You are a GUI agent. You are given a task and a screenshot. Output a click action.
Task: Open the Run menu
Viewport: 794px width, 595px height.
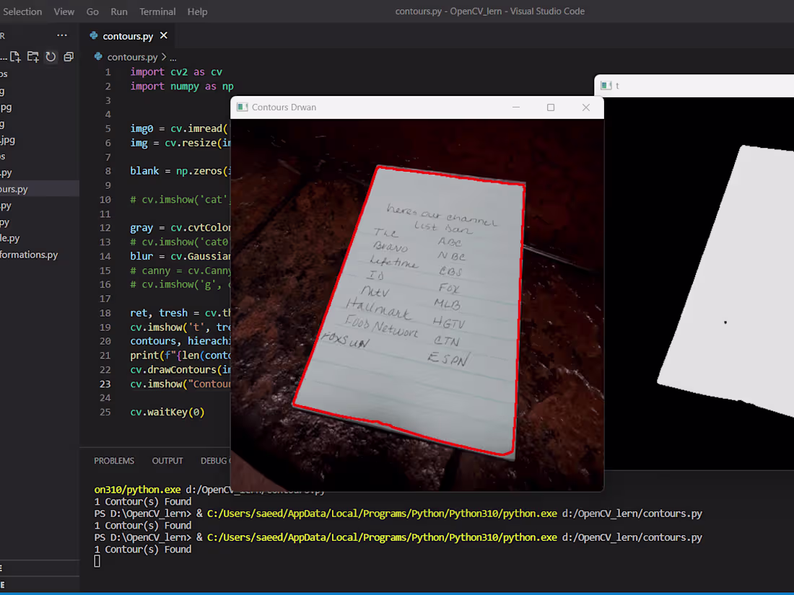pos(118,11)
